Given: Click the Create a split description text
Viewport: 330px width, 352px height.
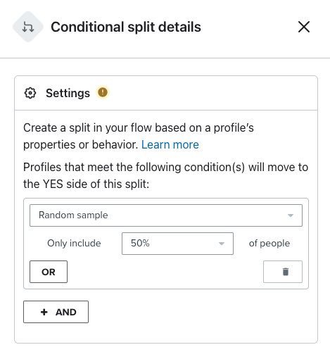Looking at the screenshot, I should [x=139, y=136].
